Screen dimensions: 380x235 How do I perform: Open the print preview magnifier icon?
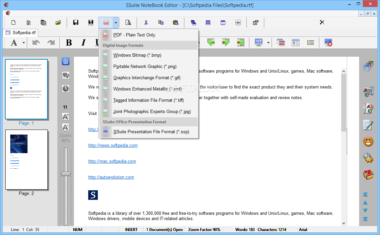[x=128, y=23]
